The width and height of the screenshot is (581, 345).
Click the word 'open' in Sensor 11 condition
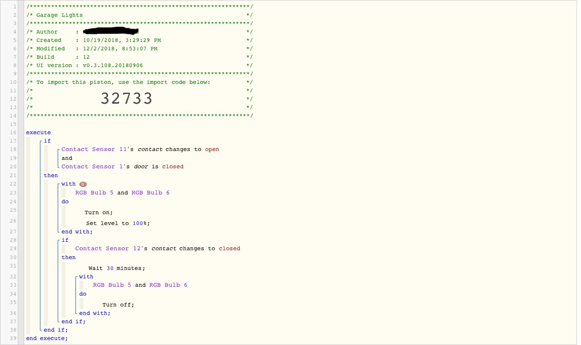coord(212,149)
